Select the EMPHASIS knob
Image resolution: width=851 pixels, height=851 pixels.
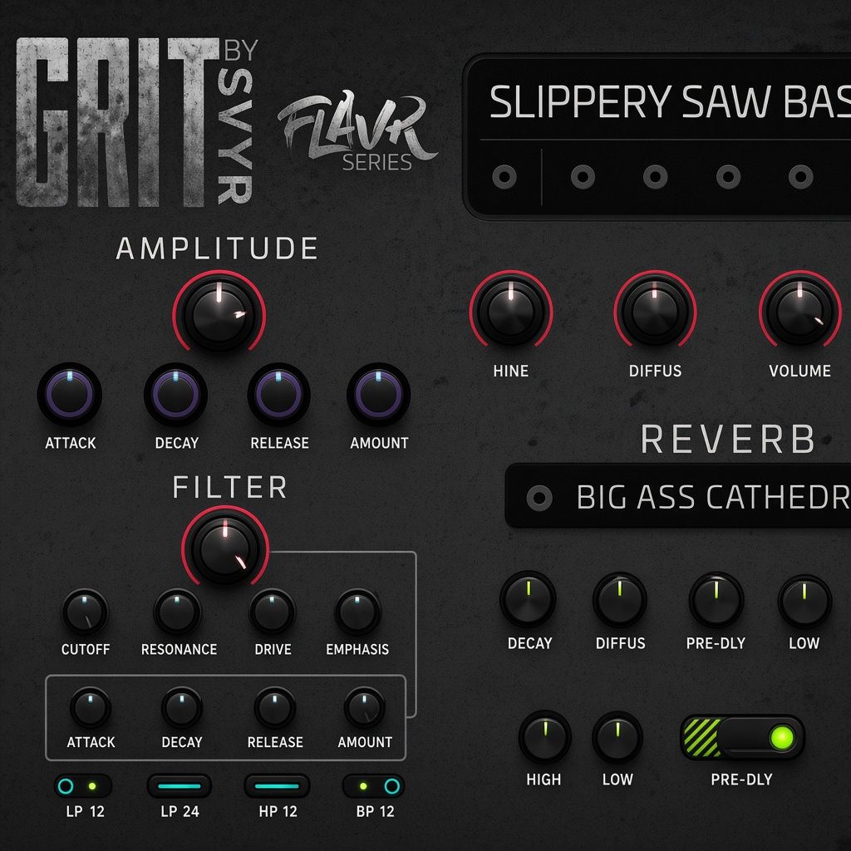[357, 612]
